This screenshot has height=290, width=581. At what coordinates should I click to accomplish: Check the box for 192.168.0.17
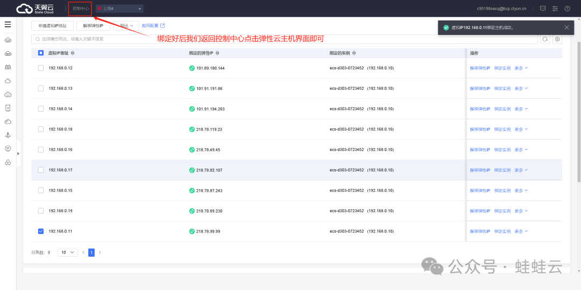41,170
